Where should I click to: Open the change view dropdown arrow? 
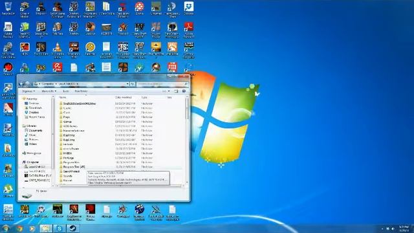click(x=169, y=91)
